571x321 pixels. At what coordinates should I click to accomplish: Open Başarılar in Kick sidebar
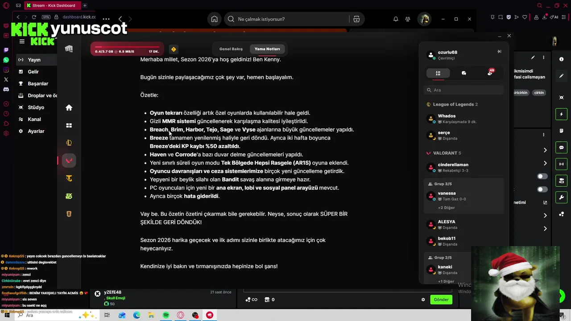click(x=37, y=84)
